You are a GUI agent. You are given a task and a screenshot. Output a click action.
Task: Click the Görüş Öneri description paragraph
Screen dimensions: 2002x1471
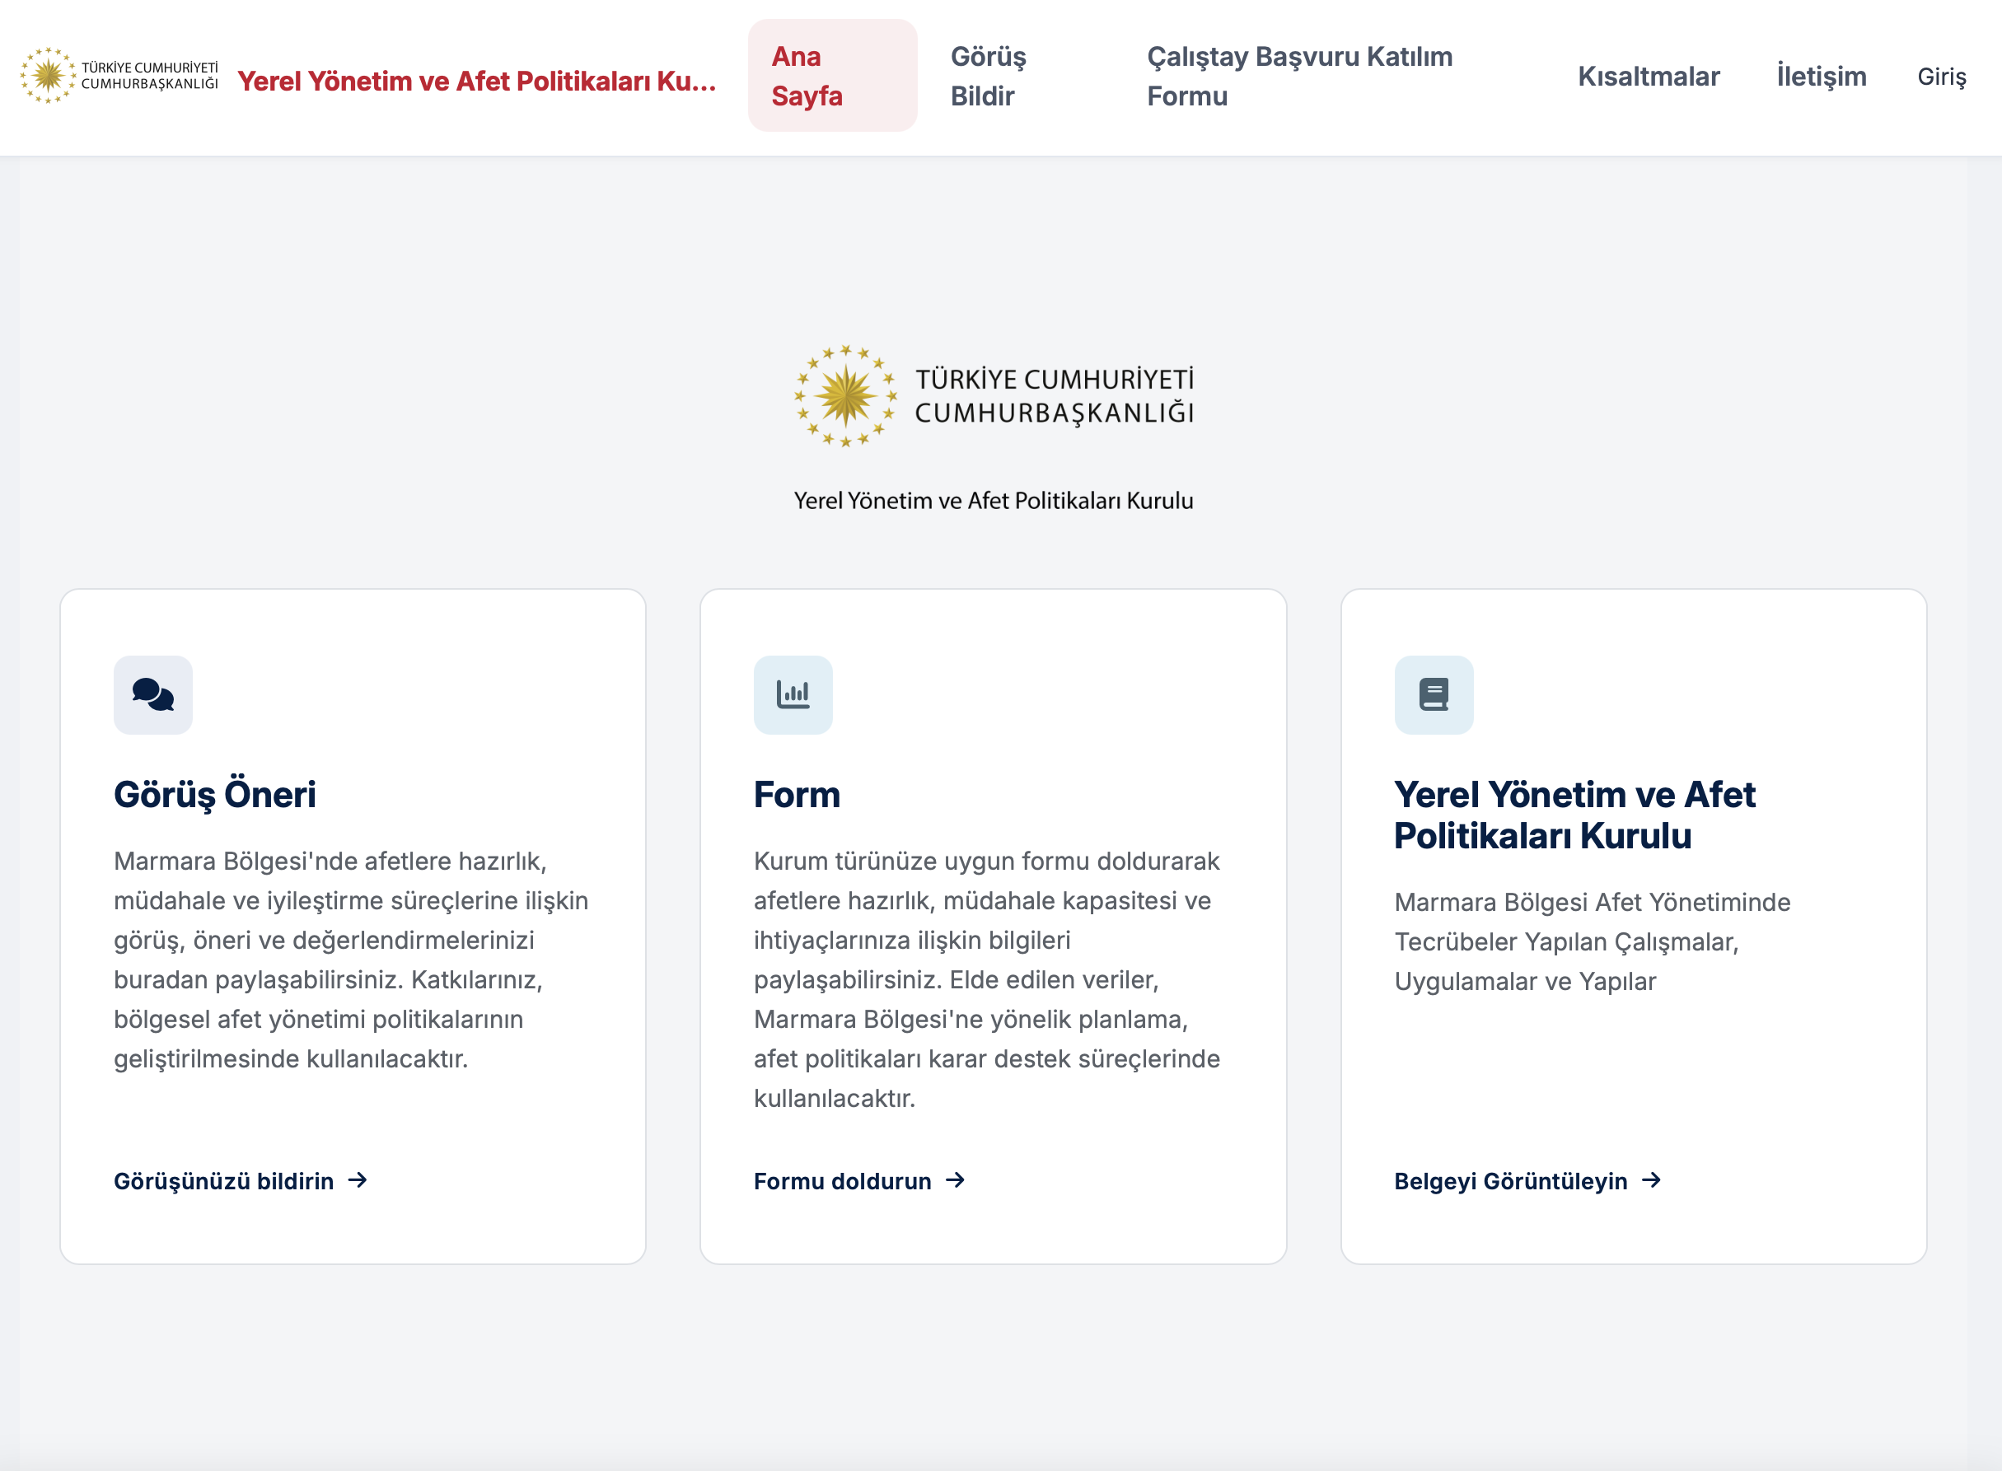[351, 960]
